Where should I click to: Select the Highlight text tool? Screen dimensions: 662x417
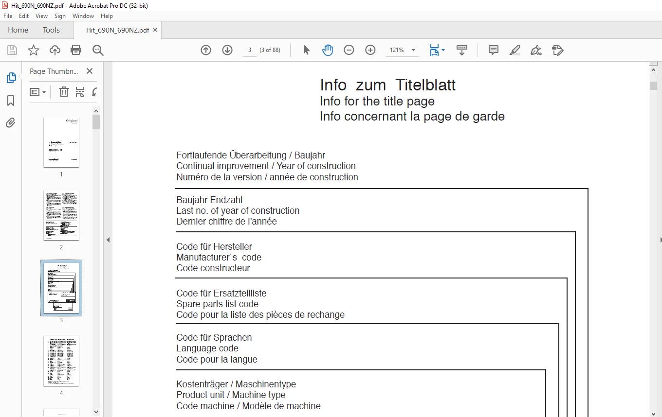pyautogui.click(x=515, y=50)
